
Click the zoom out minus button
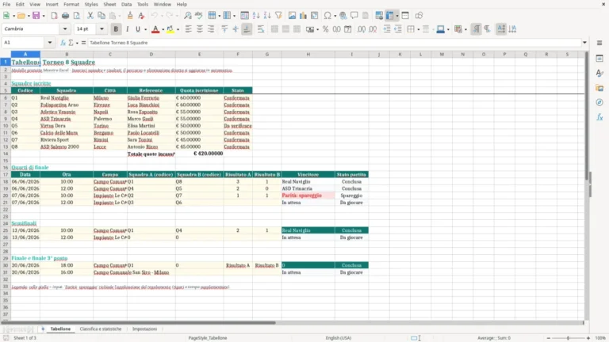click(549, 338)
